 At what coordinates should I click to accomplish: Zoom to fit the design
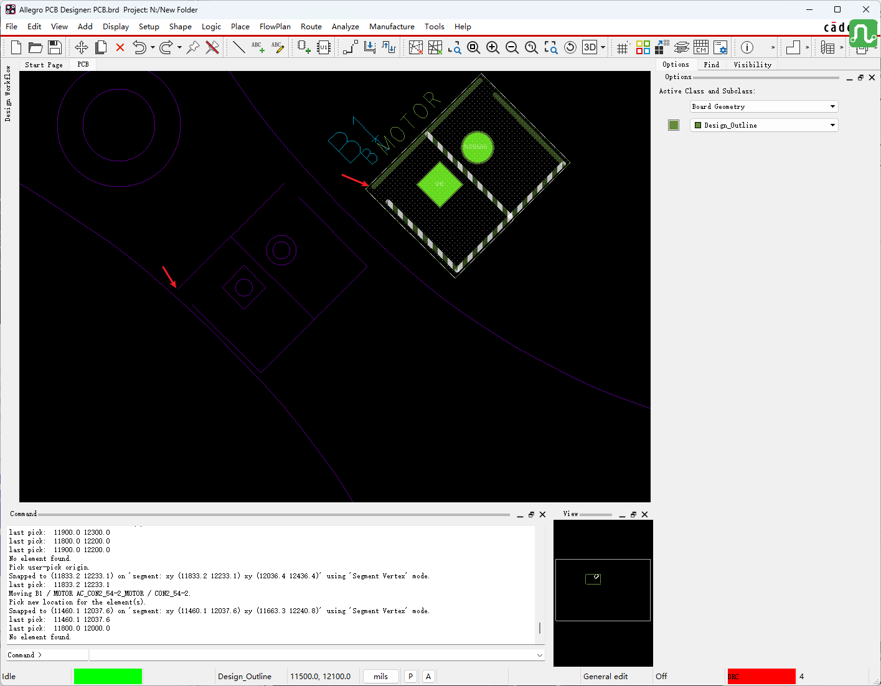[x=473, y=47]
